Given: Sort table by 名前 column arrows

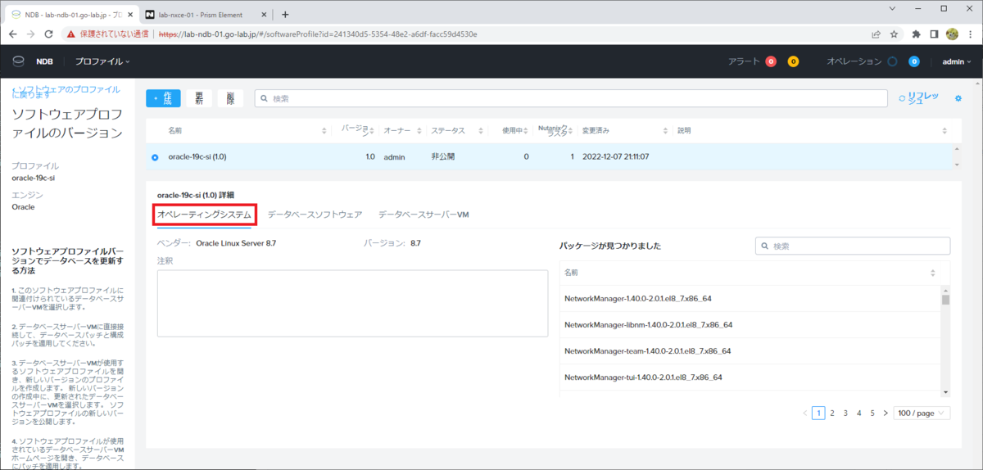Looking at the screenshot, I should (326, 131).
